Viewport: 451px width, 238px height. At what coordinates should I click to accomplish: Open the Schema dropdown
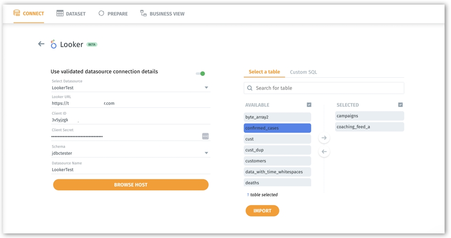pyautogui.click(x=206, y=153)
